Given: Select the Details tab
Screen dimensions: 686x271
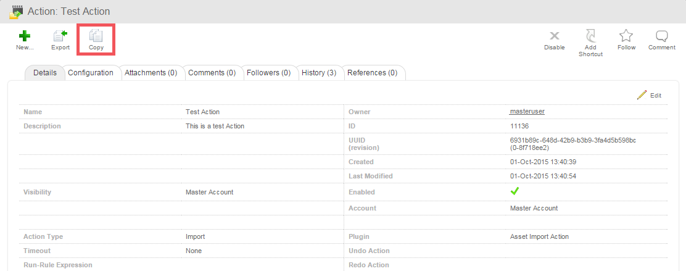Looking at the screenshot, I should point(45,73).
